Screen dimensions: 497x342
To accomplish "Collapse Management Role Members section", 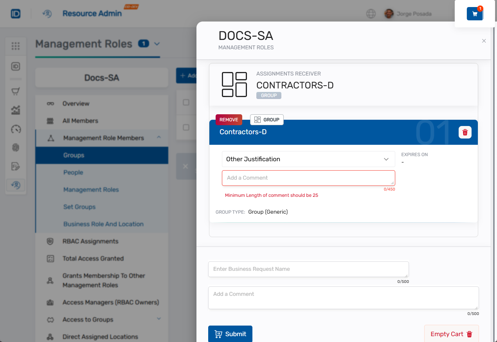I will click(x=159, y=138).
